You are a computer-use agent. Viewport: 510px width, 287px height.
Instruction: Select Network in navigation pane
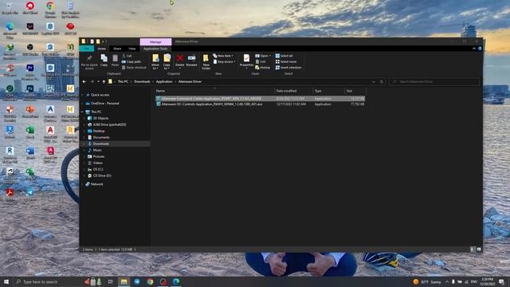point(96,184)
